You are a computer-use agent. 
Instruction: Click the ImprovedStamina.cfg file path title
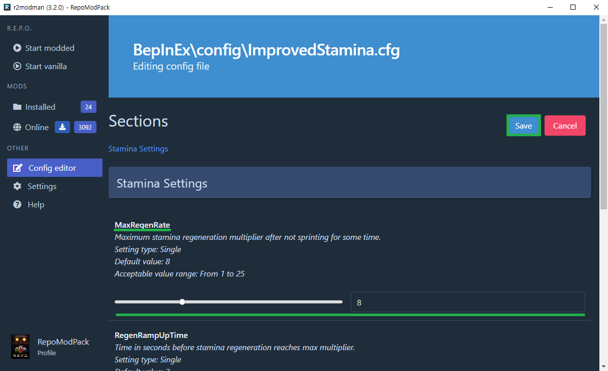266,50
